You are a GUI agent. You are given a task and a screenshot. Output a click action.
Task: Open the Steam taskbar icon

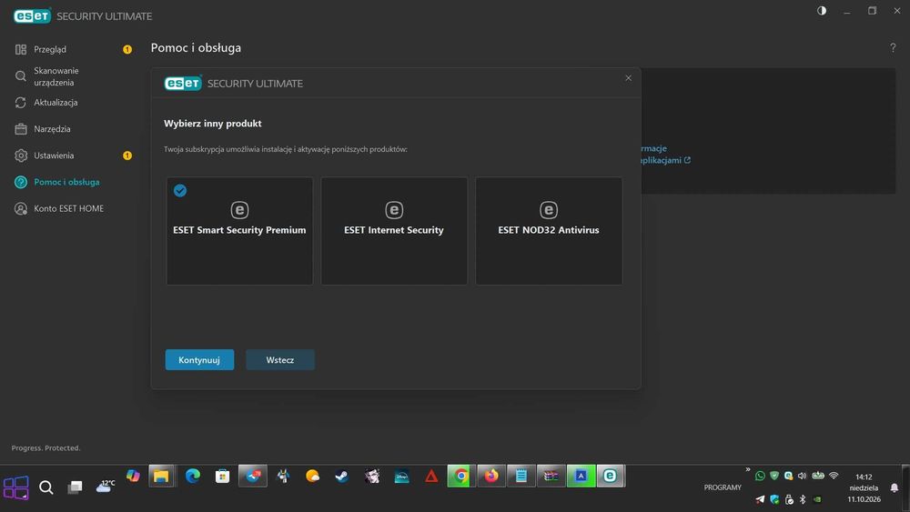(x=342, y=476)
